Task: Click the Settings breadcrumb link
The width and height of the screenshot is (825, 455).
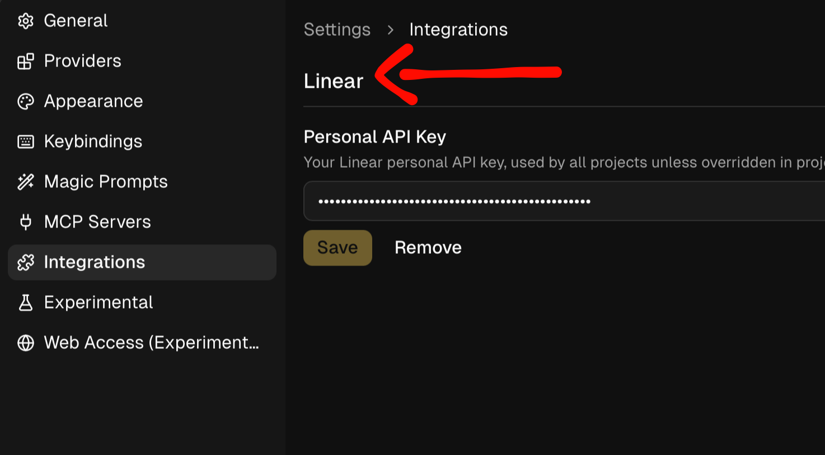Action: [337, 30]
